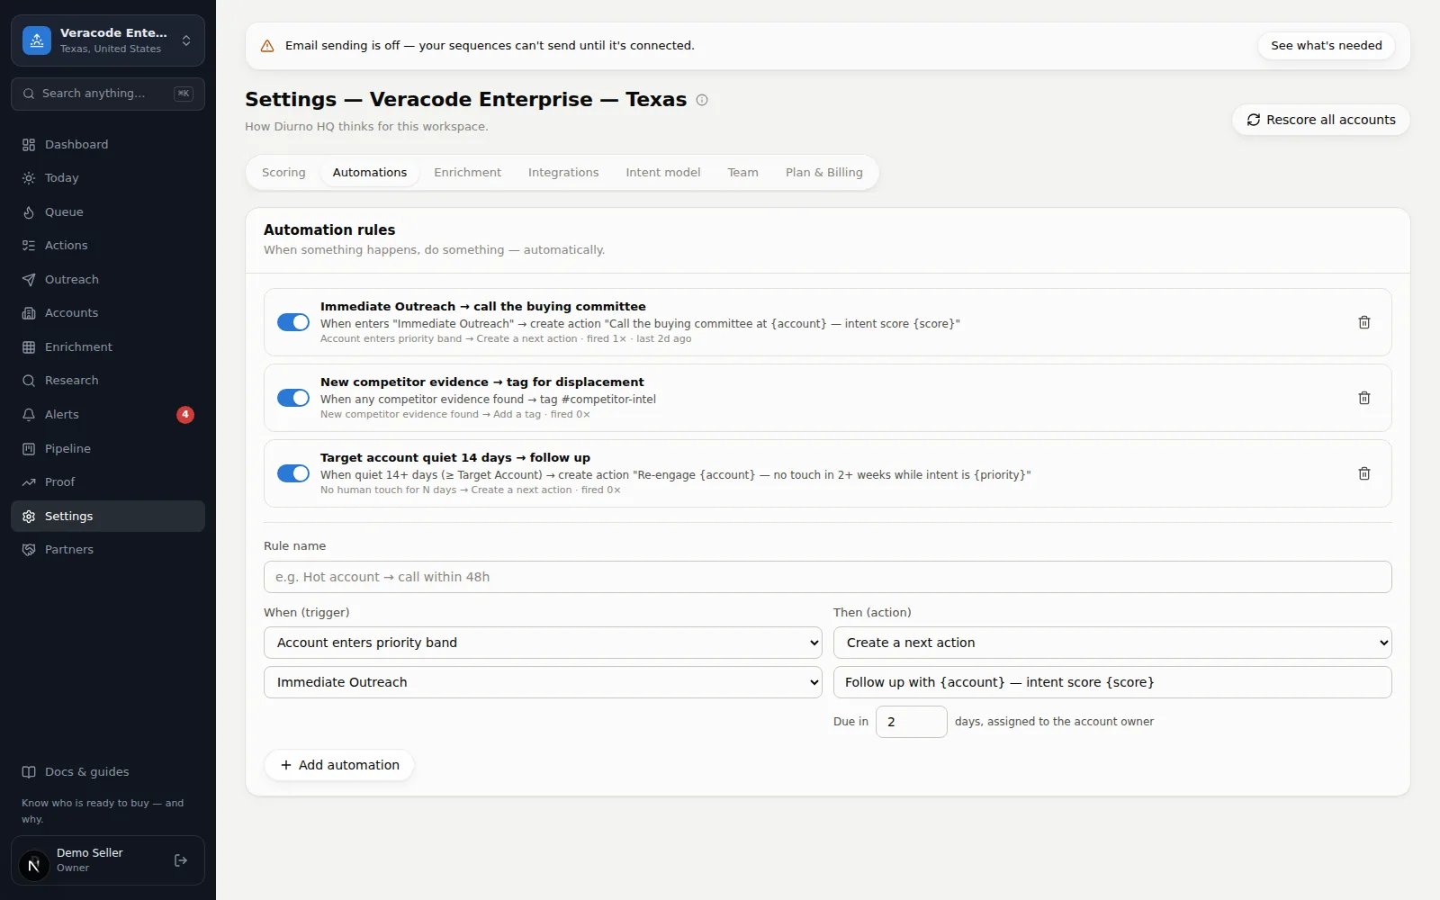Click 'fired 1× · last 2d ago' text
Viewport: 1440px width, 900px height.
point(639,339)
